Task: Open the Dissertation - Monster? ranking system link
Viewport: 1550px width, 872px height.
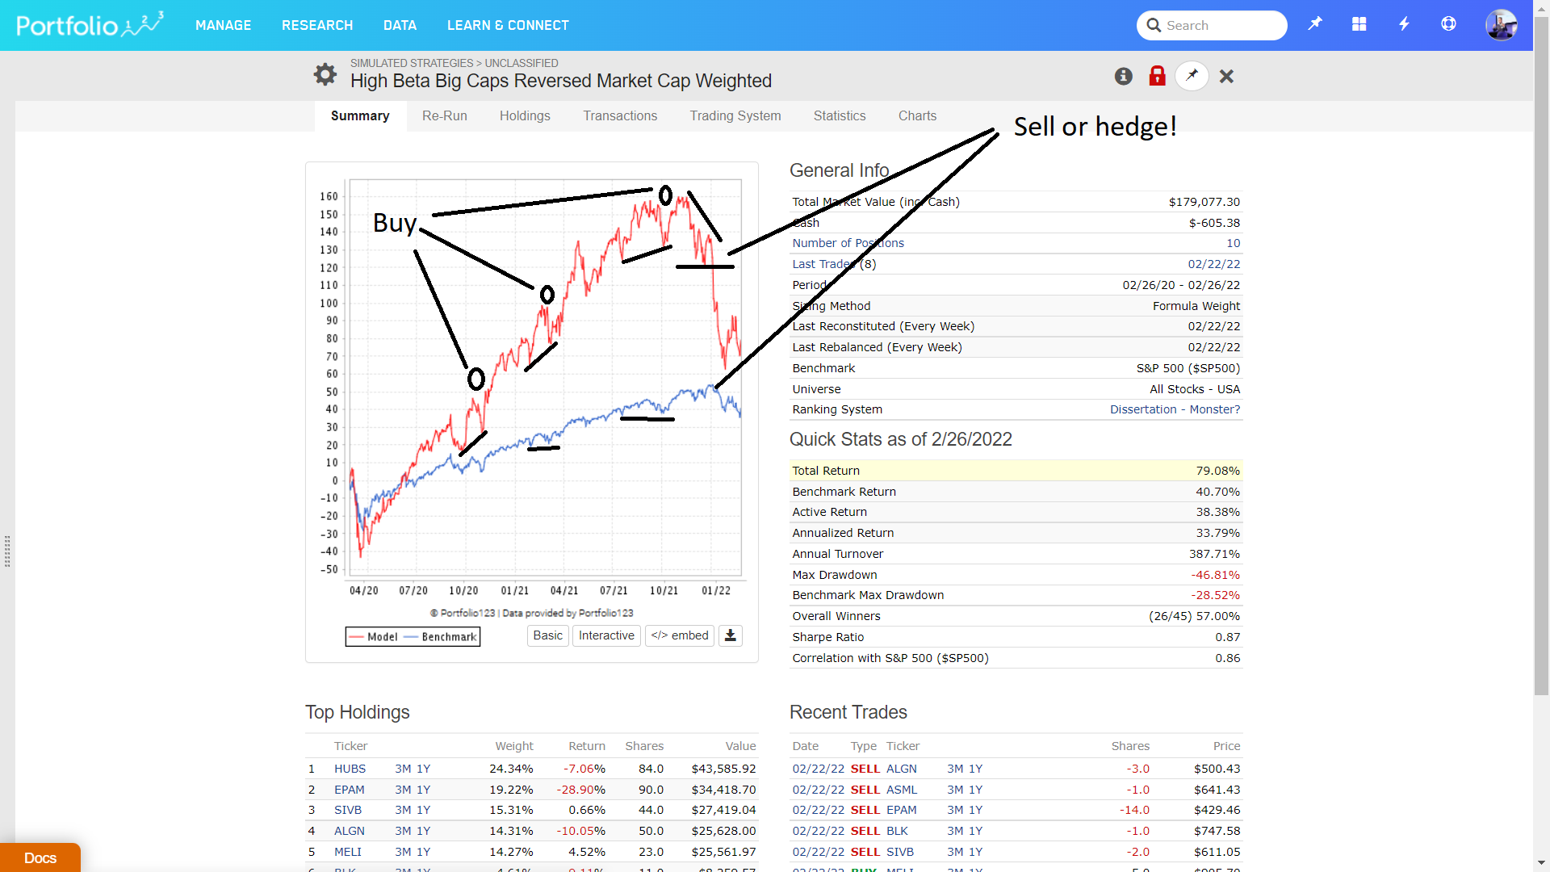Action: click(1175, 409)
